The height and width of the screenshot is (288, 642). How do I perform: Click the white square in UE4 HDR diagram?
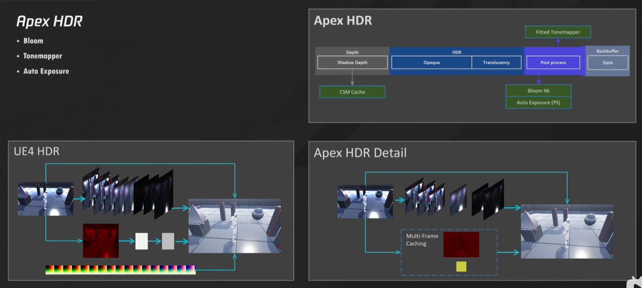141,241
